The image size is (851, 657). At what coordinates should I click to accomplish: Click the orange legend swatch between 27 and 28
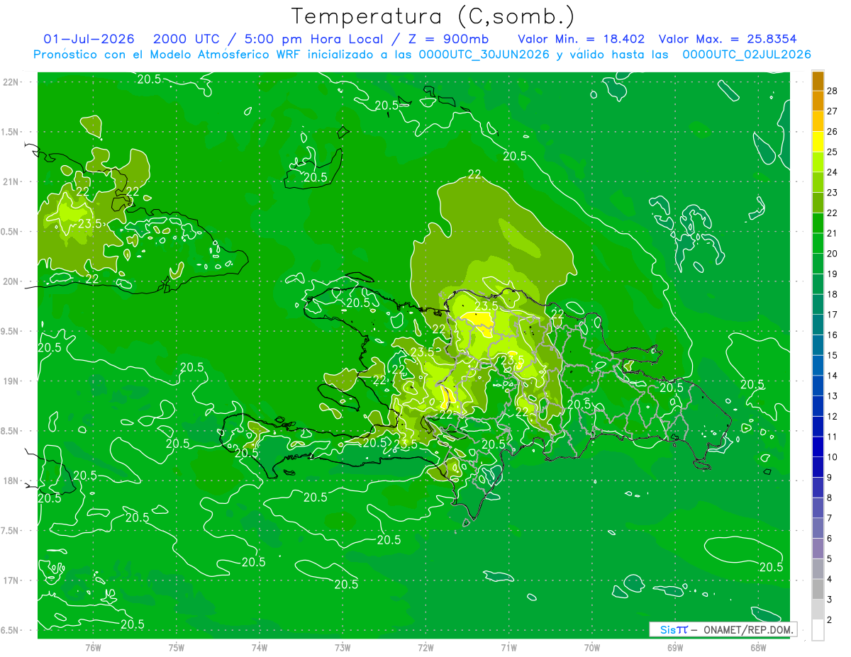pyautogui.click(x=818, y=101)
